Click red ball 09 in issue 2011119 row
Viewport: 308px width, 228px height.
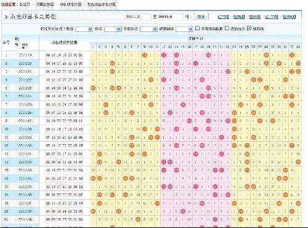tap(145, 55)
